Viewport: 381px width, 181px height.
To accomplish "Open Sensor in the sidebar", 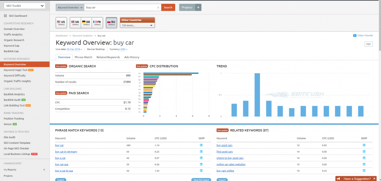I will (8, 124).
